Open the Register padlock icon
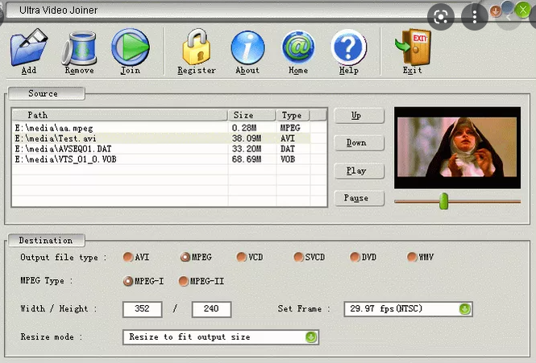Image resolution: width=536 pixels, height=363 pixels. click(x=197, y=47)
